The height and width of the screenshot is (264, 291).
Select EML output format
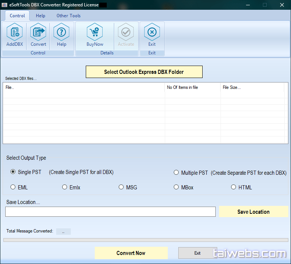[x=13, y=187]
